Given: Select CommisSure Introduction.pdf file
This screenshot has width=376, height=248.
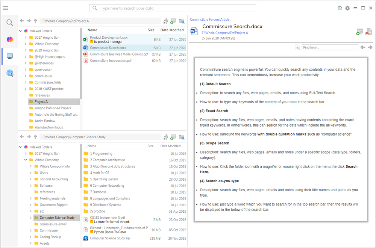Looking at the screenshot, I should pyautogui.click(x=134, y=60).
